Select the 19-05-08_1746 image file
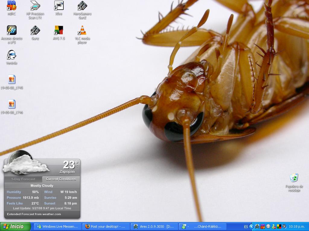This screenshot has width=309, height=231. [x=12, y=104]
